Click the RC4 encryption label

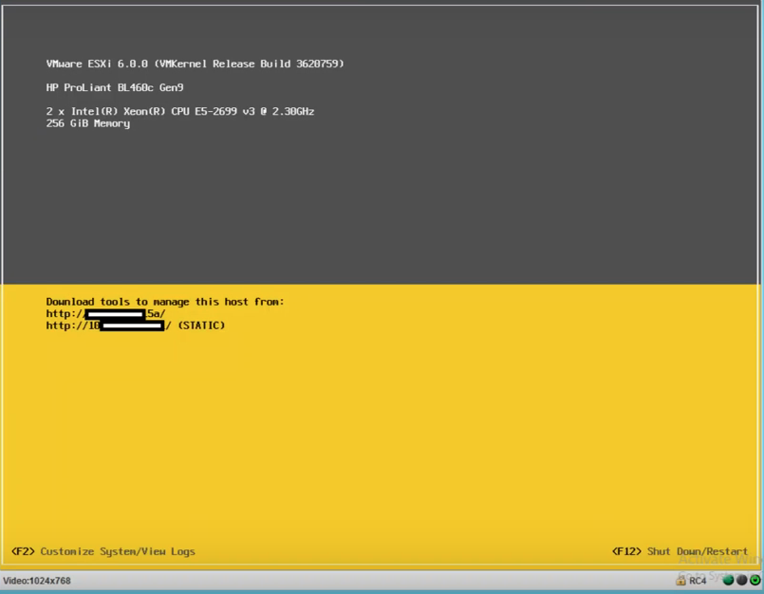point(698,581)
